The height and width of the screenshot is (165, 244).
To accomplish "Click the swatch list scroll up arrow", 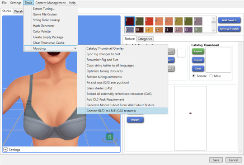I will click(x=214, y=19).
